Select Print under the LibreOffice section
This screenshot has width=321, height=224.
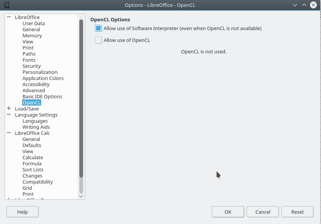[28, 48]
